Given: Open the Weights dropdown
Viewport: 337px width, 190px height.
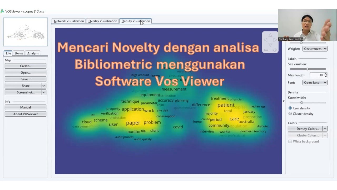Looking at the screenshot, I should click(315, 49).
